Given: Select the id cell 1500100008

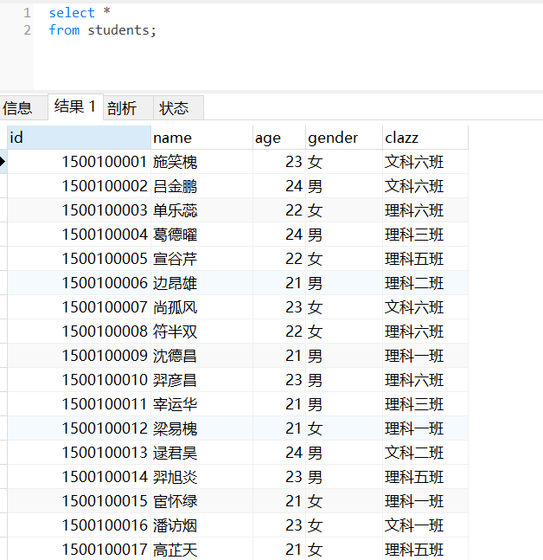Looking at the screenshot, I should [79, 331].
